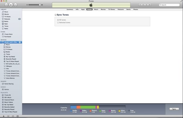Click the Apps color swatch in capacity legend
The height and width of the screenshot is (118, 183).
click(x=100, y=111)
